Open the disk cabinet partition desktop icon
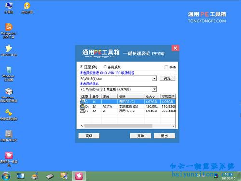 point(9,136)
